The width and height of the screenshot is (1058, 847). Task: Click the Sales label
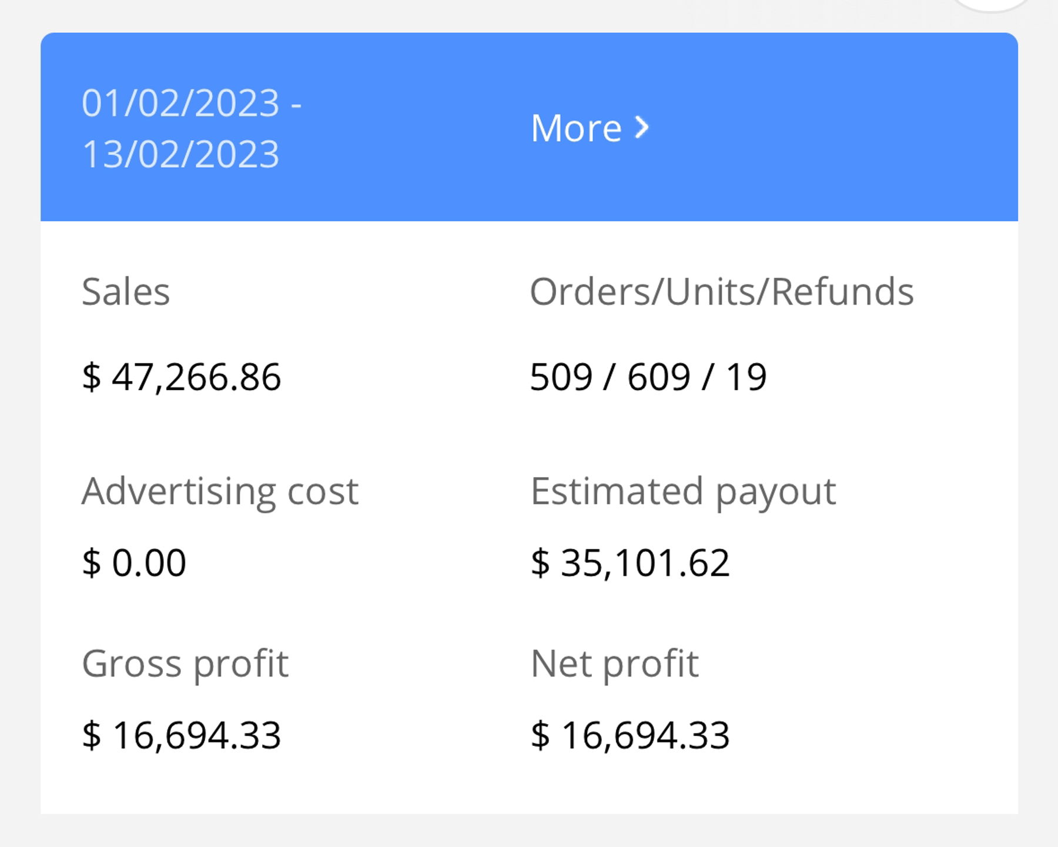(126, 291)
